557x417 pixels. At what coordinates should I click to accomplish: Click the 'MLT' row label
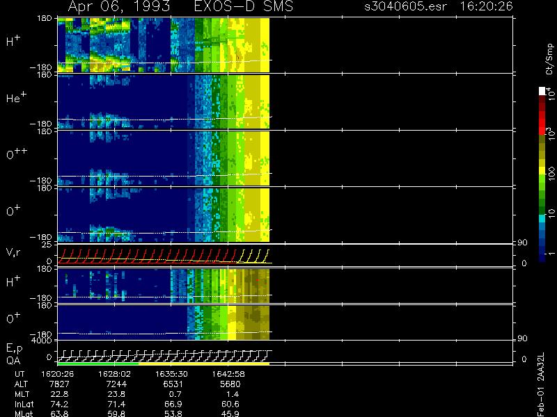tap(22, 394)
